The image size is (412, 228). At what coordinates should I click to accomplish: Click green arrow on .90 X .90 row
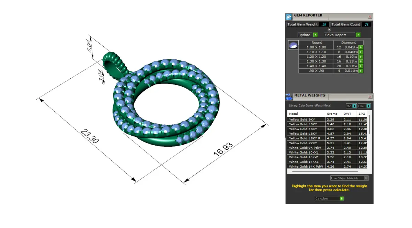361,71
